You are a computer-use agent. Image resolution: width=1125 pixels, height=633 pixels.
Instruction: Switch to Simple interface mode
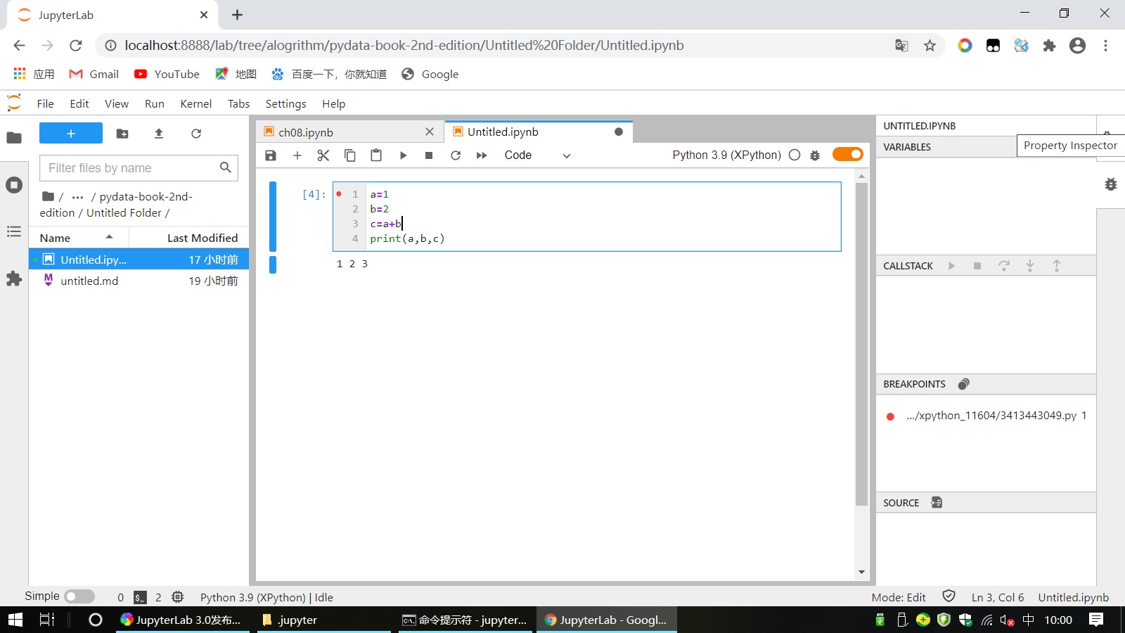(x=79, y=596)
